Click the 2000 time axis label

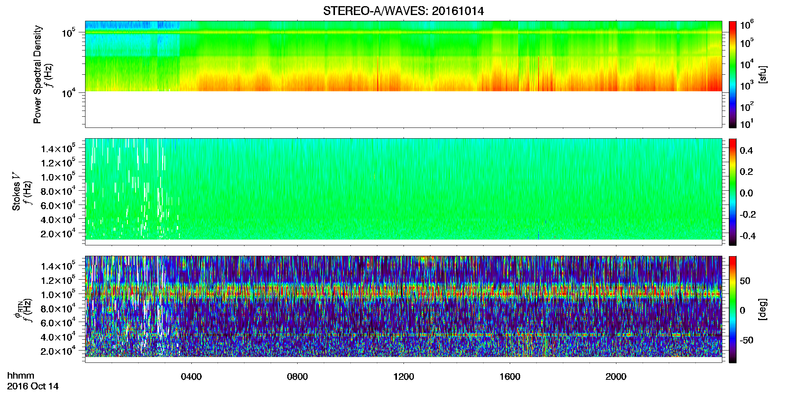[616, 377]
